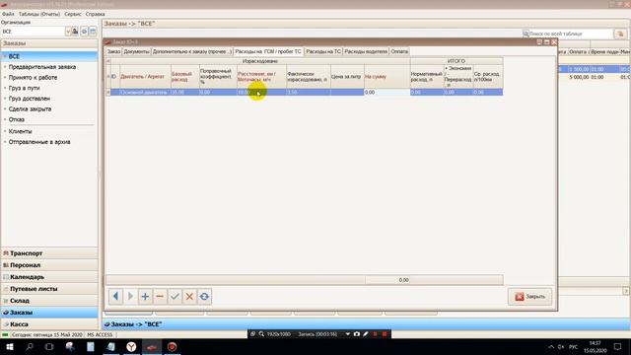The height and width of the screenshot is (355, 631).
Task: Open the Транспорт section
Action: pos(49,253)
